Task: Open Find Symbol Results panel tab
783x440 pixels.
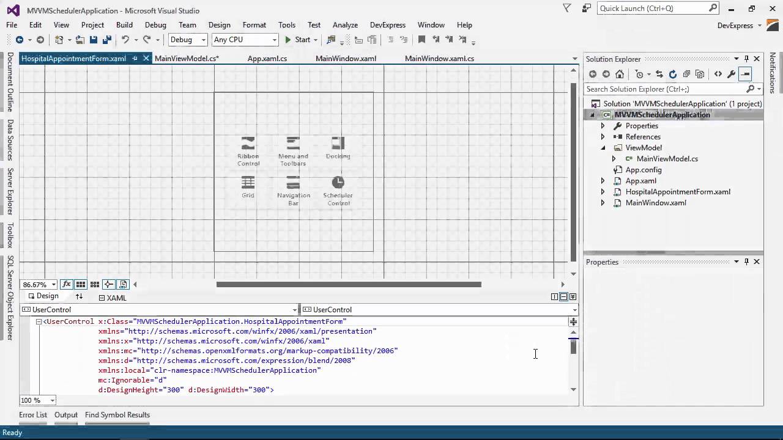Action: pyautogui.click(x=117, y=415)
